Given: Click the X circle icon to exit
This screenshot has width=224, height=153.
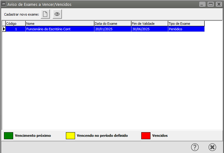Looking at the screenshot, I should (212, 147).
